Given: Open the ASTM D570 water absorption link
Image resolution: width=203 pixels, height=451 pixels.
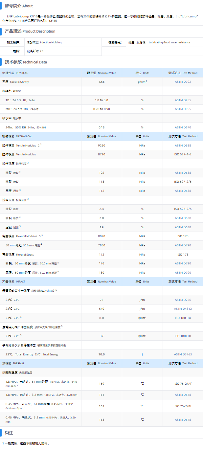Looking at the screenshot, I should coord(183,127).
